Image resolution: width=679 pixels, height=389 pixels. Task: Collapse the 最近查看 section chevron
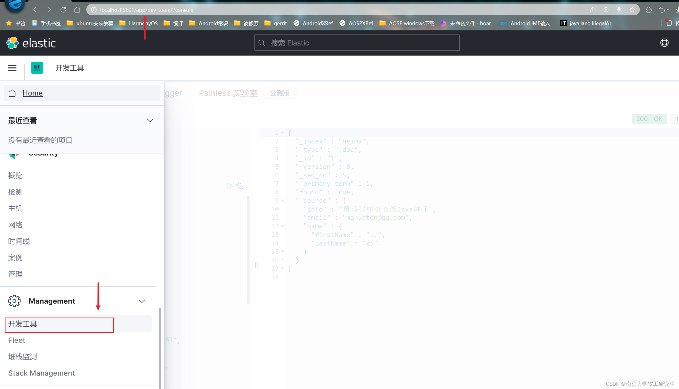tap(150, 120)
